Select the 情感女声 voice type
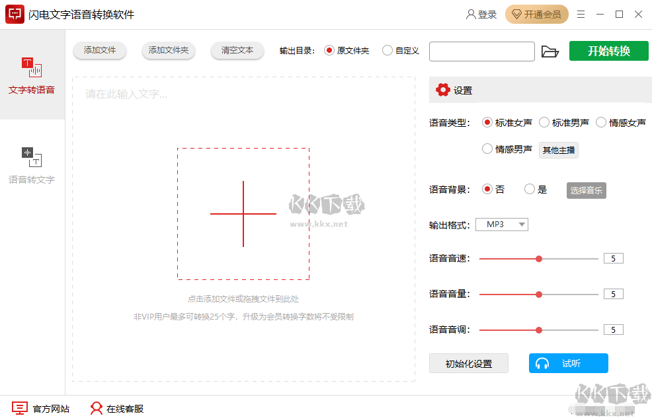 [x=601, y=122]
